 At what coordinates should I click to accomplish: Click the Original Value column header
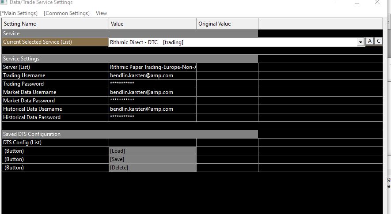click(227, 24)
